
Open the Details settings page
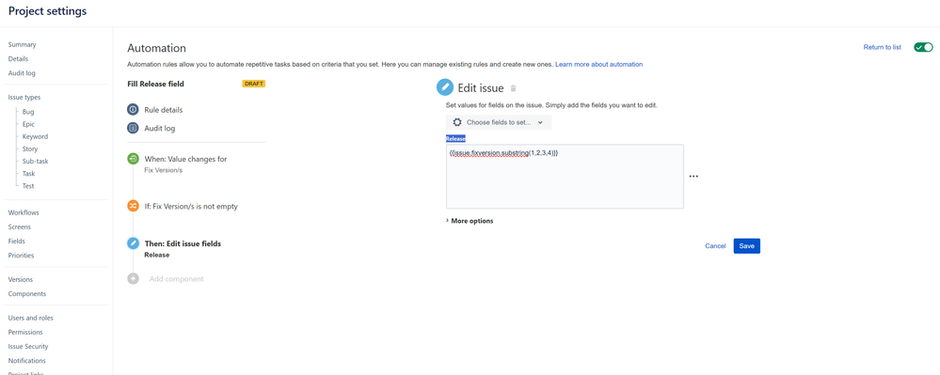click(18, 58)
